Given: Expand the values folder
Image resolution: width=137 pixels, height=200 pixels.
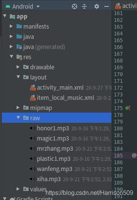Looking at the screenshot, I should [18, 189].
